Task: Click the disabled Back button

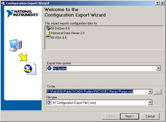Action: click(x=111, y=116)
